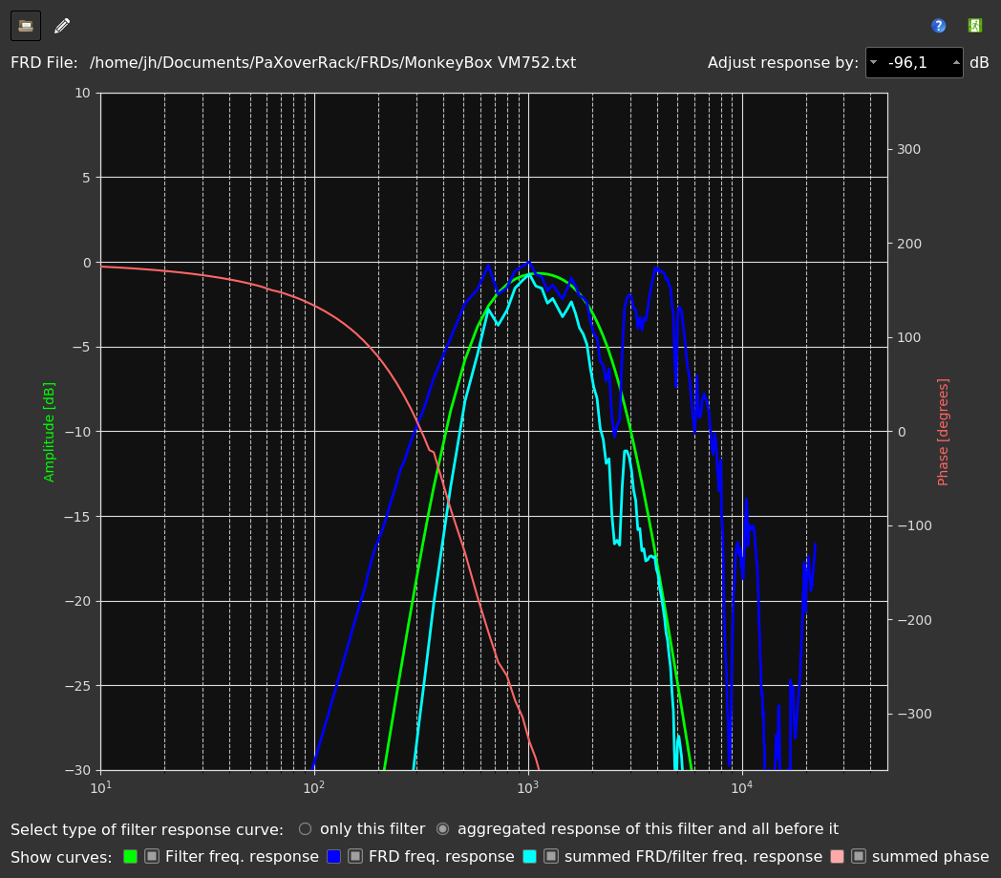Toggle the Filter freq. response checkbox
The height and width of the screenshot is (878, 1001).
pyautogui.click(x=152, y=856)
